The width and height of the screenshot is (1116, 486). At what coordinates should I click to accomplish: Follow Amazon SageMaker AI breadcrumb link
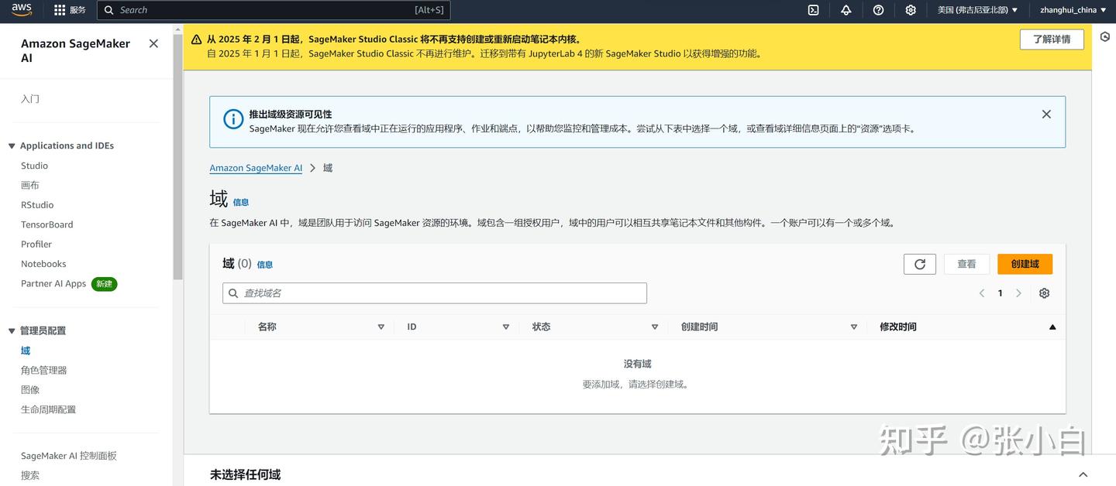256,168
